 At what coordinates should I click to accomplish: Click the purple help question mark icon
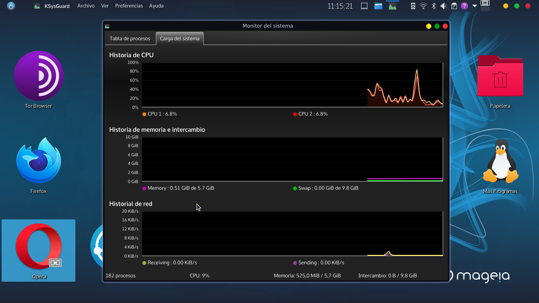pyautogui.click(x=464, y=6)
